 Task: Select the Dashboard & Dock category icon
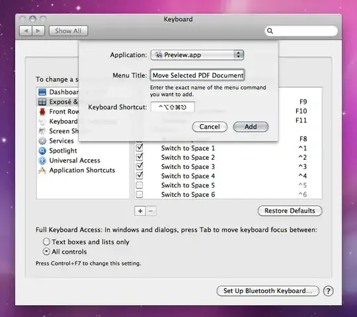coord(42,92)
